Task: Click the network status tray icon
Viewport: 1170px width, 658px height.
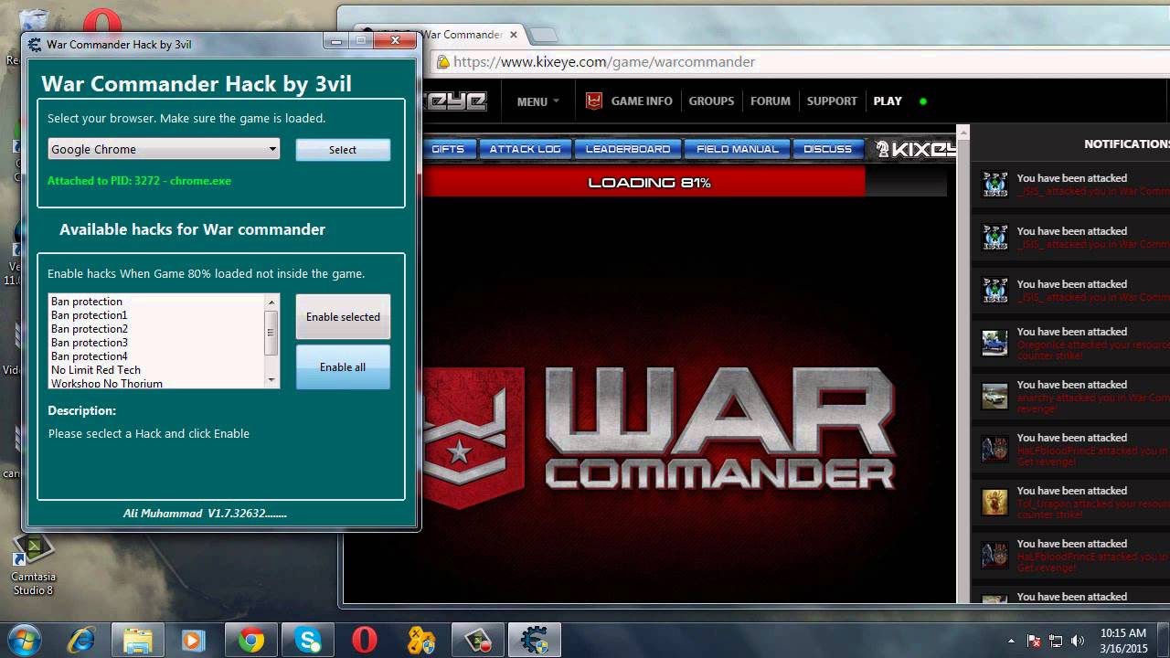Action: [1056, 641]
